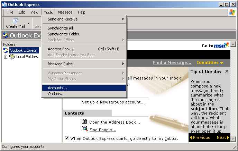The height and width of the screenshot is (151, 238).
Task: Click Set up a Newsgroups account link
Action: pyautogui.click(x=113, y=102)
